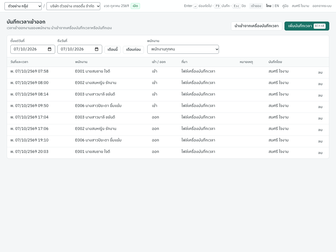Open calendar picker in ถึงวันที่ field
This screenshot has width=336, height=252.
[97, 49]
